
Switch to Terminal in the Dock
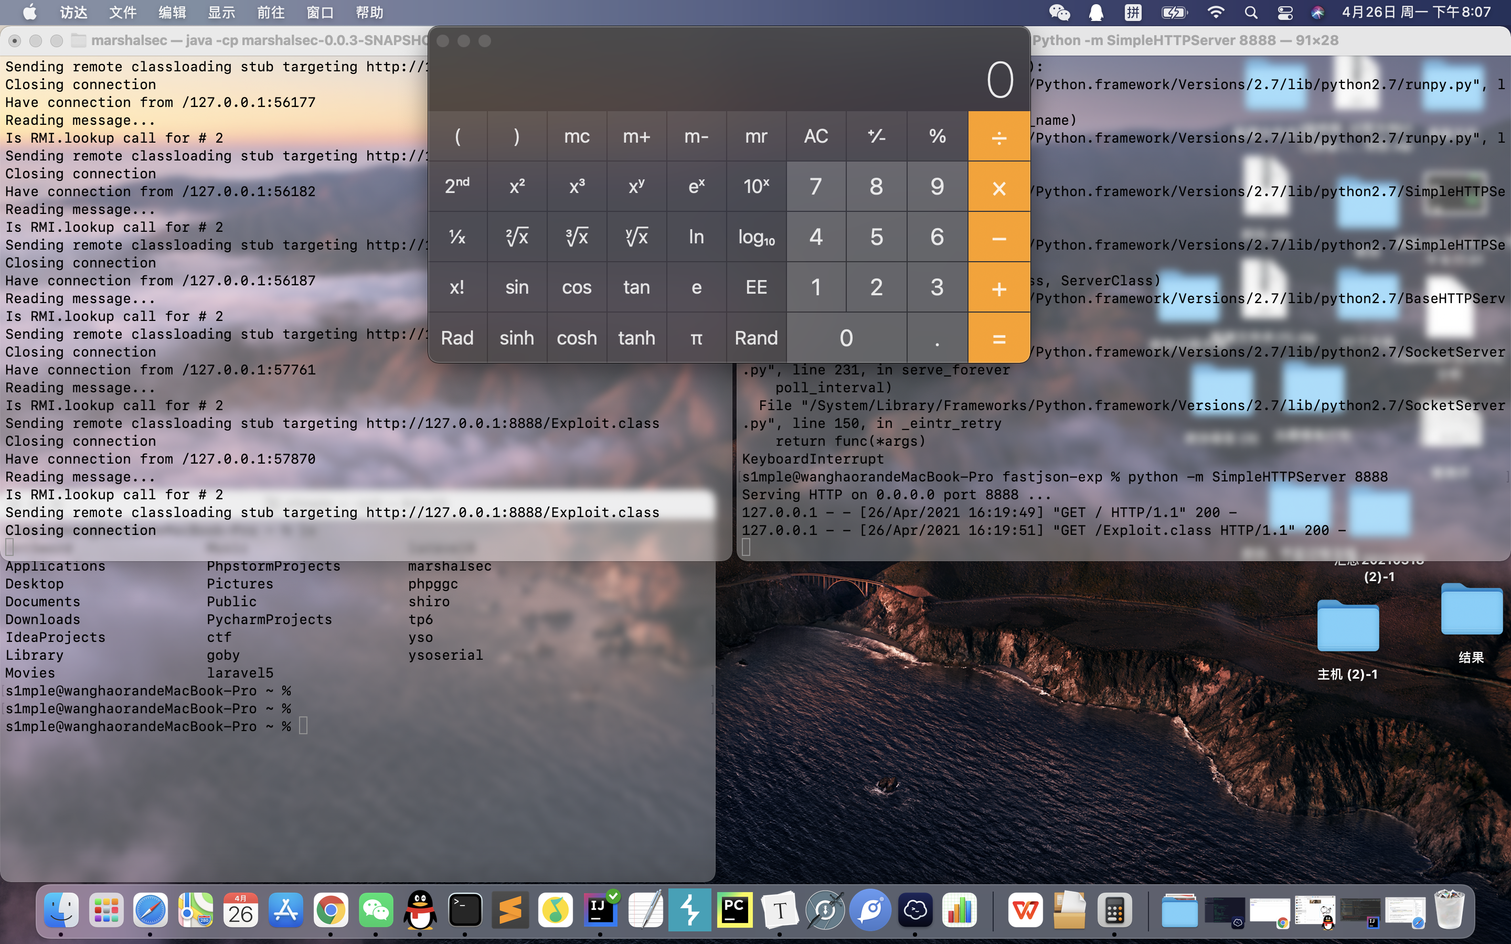click(x=465, y=910)
